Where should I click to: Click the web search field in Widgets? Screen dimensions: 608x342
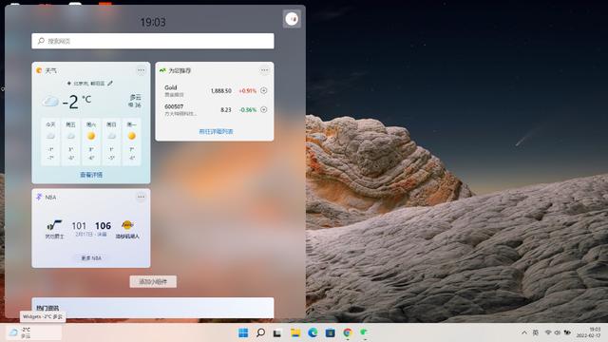[x=153, y=41]
